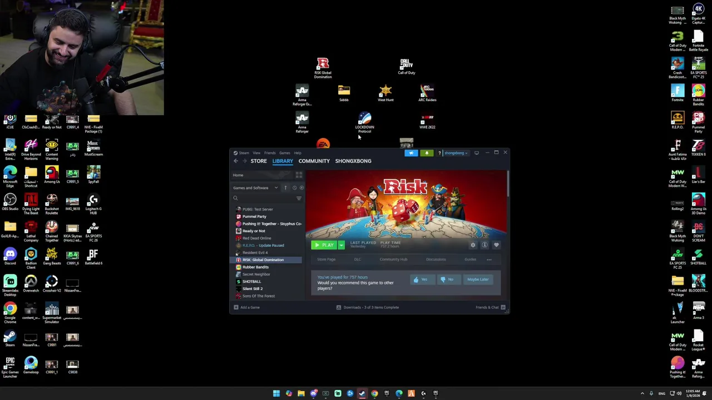Viewport: 712px width, 400px height.
Task: Click the Windows Start button
Action: 276,393
